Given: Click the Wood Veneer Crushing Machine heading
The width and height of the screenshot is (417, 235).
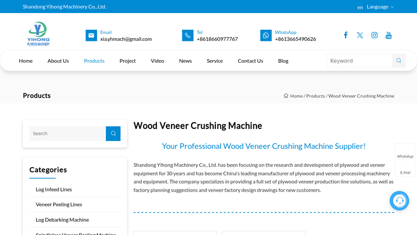Looking at the screenshot, I should coord(198,126).
